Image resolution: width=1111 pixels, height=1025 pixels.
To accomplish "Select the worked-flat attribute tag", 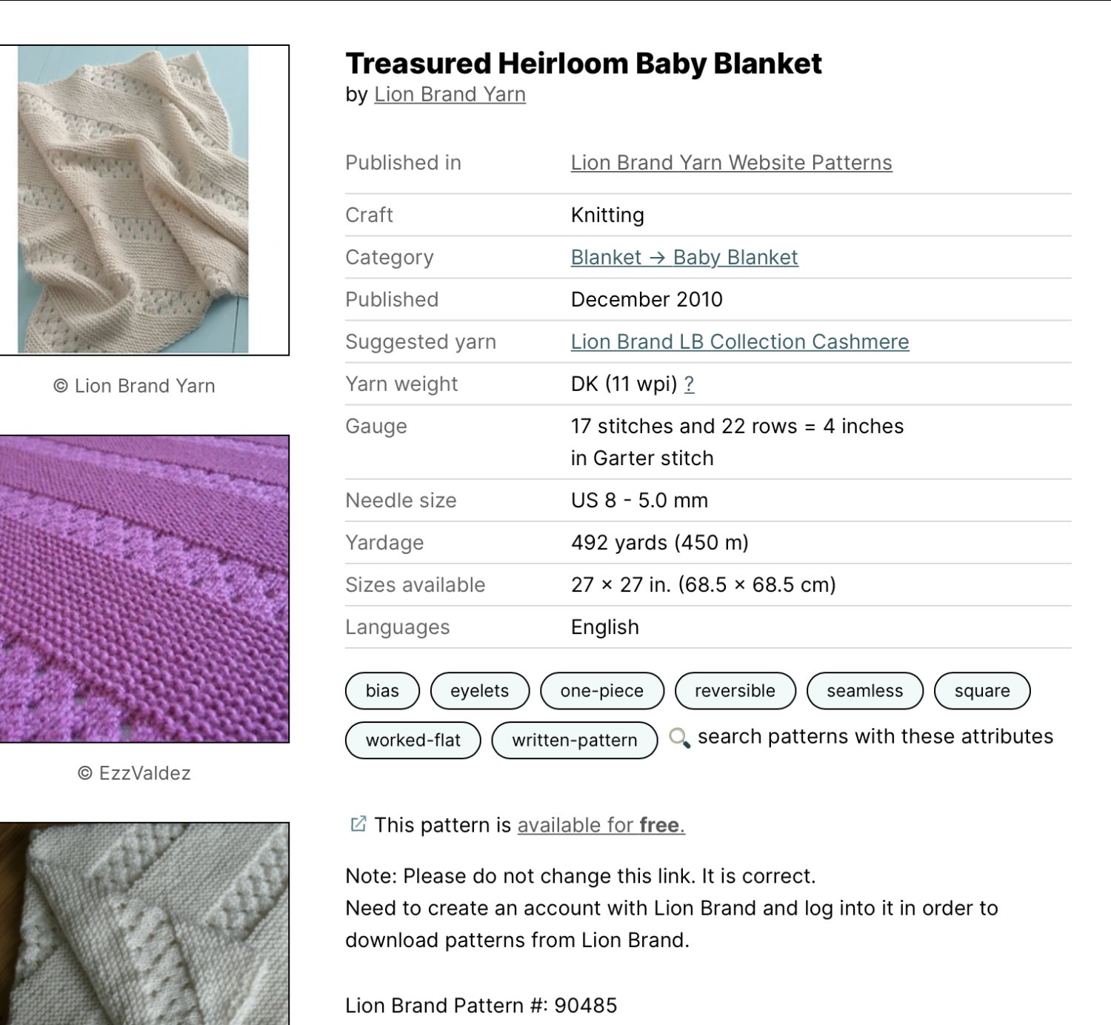I will (413, 741).
